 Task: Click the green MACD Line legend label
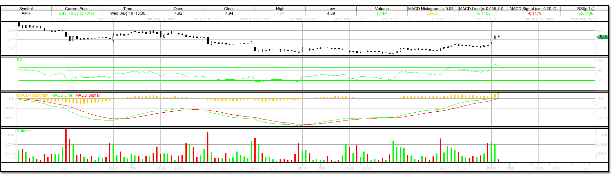point(62,95)
